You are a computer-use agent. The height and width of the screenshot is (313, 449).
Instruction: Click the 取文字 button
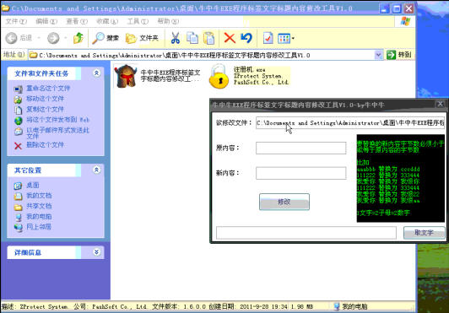pos(424,233)
